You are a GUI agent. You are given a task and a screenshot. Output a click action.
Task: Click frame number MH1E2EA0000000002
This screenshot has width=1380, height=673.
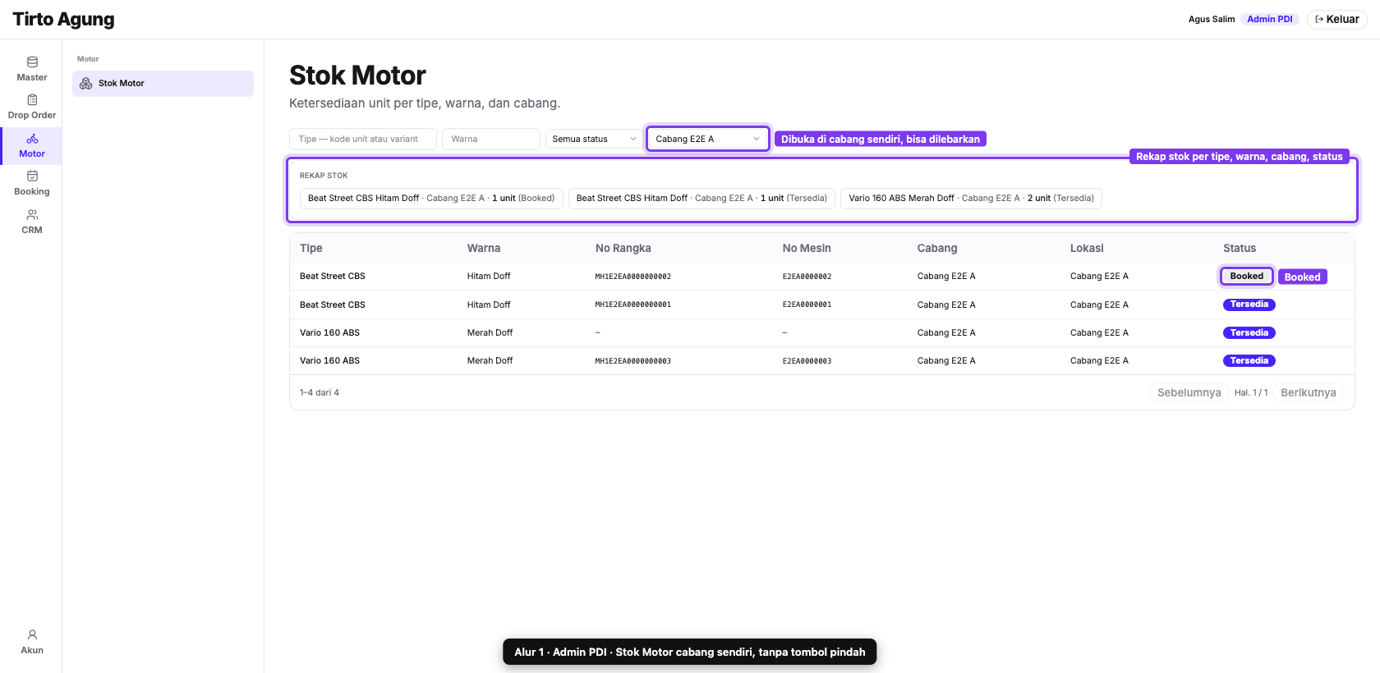(x=632, y=277)
